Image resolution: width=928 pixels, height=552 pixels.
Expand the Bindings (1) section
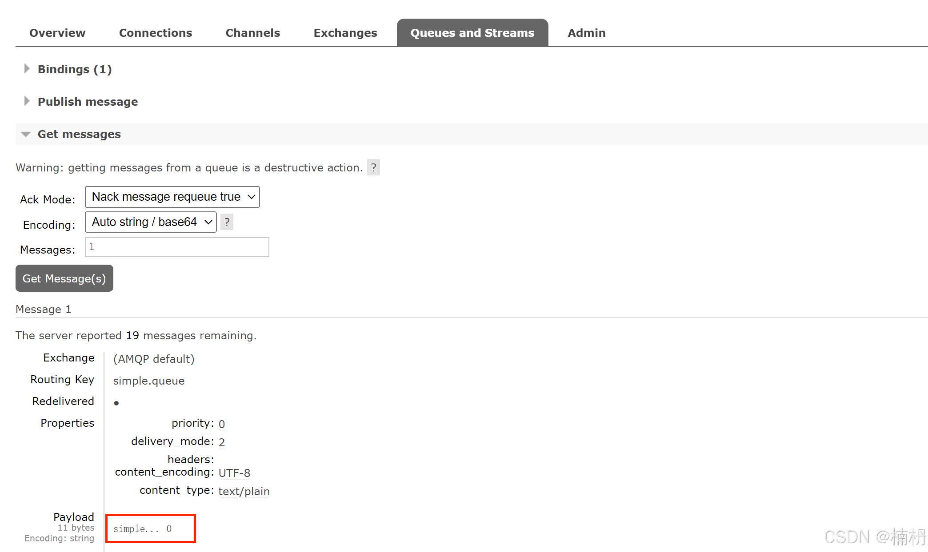point(74,69)
